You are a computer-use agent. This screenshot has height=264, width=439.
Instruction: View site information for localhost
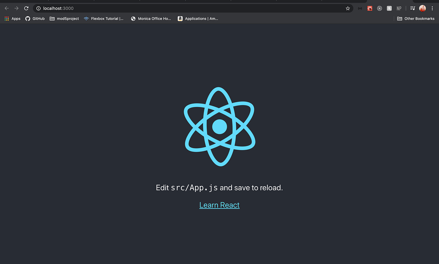click(x=38, y=8)
